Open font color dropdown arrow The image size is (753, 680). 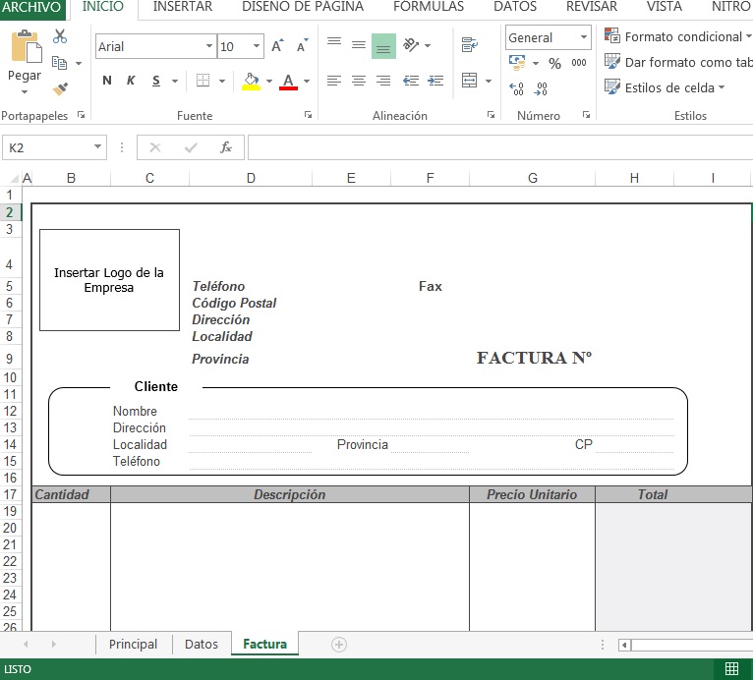307,81
